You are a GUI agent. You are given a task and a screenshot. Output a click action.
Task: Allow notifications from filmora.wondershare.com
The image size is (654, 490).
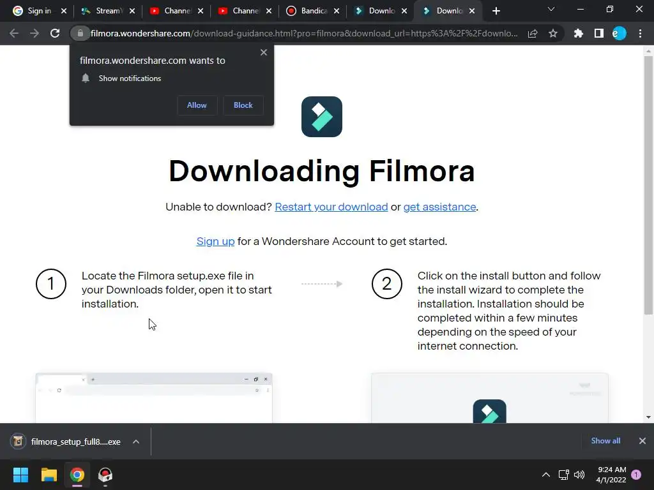coord(197,105)
